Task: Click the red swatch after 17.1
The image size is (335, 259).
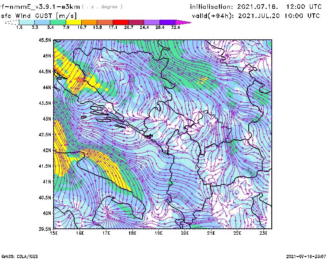Action: [x=121, y=22]
